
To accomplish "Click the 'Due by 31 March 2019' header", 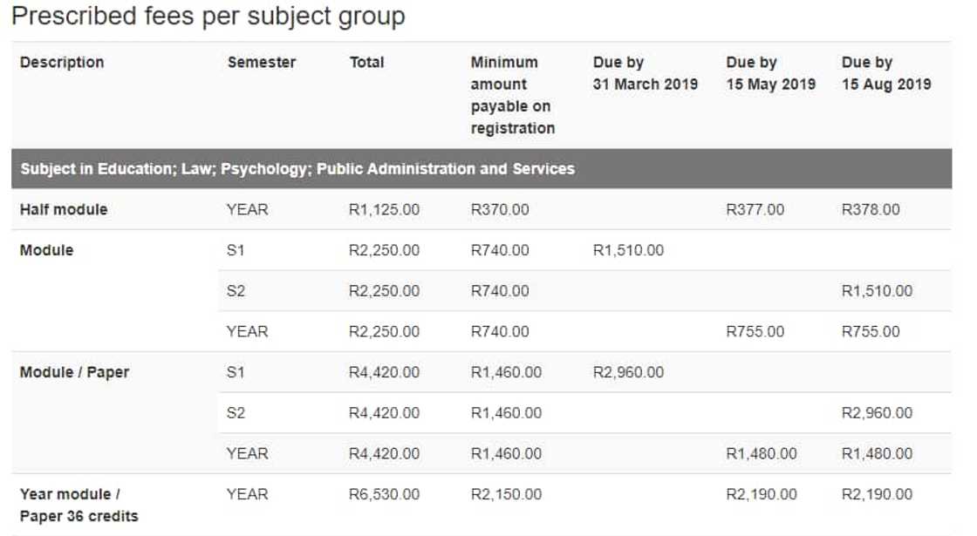I will tap(646, 73).
